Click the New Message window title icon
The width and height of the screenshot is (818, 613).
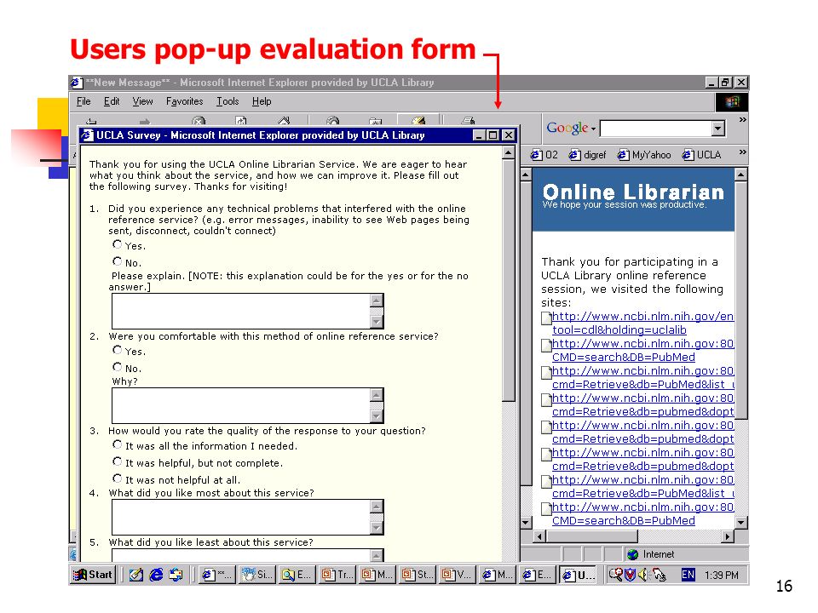click(77, 83)
